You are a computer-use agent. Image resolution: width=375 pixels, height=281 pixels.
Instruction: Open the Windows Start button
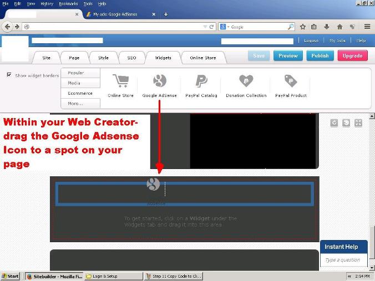click(11, 276)
